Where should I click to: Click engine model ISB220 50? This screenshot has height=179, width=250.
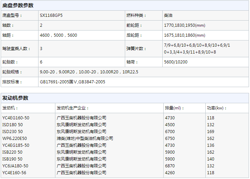coord(12,152)
